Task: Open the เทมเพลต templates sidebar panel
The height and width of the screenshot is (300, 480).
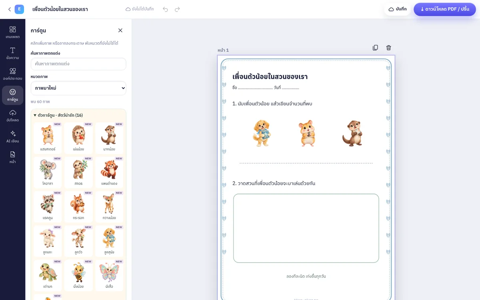Action: (x=12, y=32)
